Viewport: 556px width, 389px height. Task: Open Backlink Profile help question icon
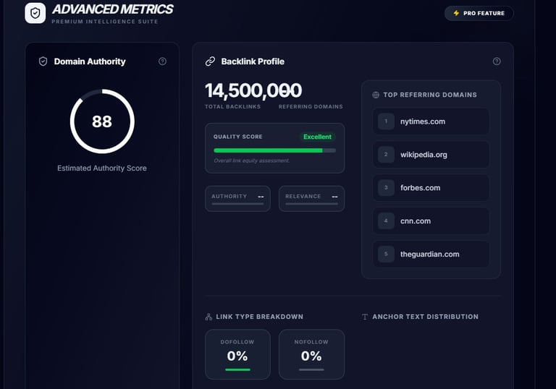coord(497,61)
